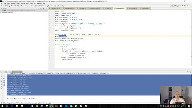The height and width of the screenshot is (108, 192).
Task: Switch to the top10Proper.py editor tab
Action: coord(132,8)
